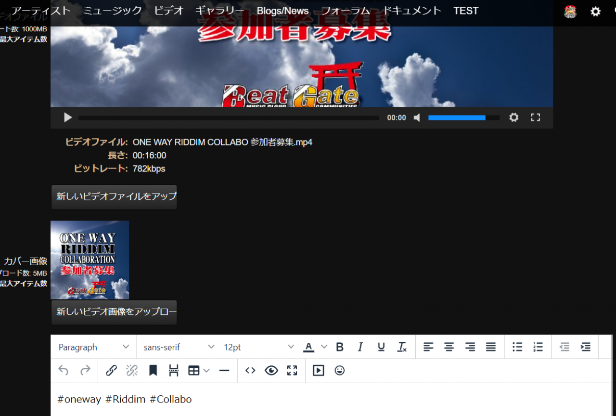The image size is (616, 416).
Task: Redo the last edit
Action: pos(85,370)
